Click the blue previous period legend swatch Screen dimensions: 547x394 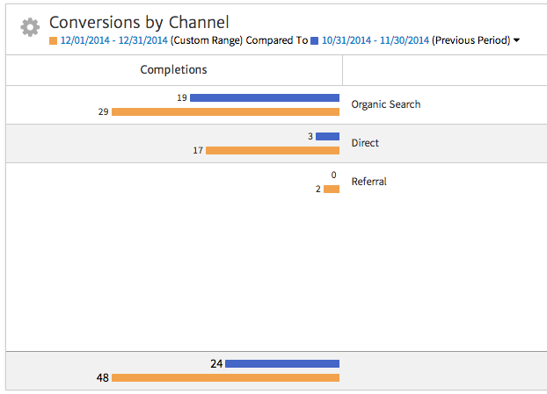pos(315,40)
